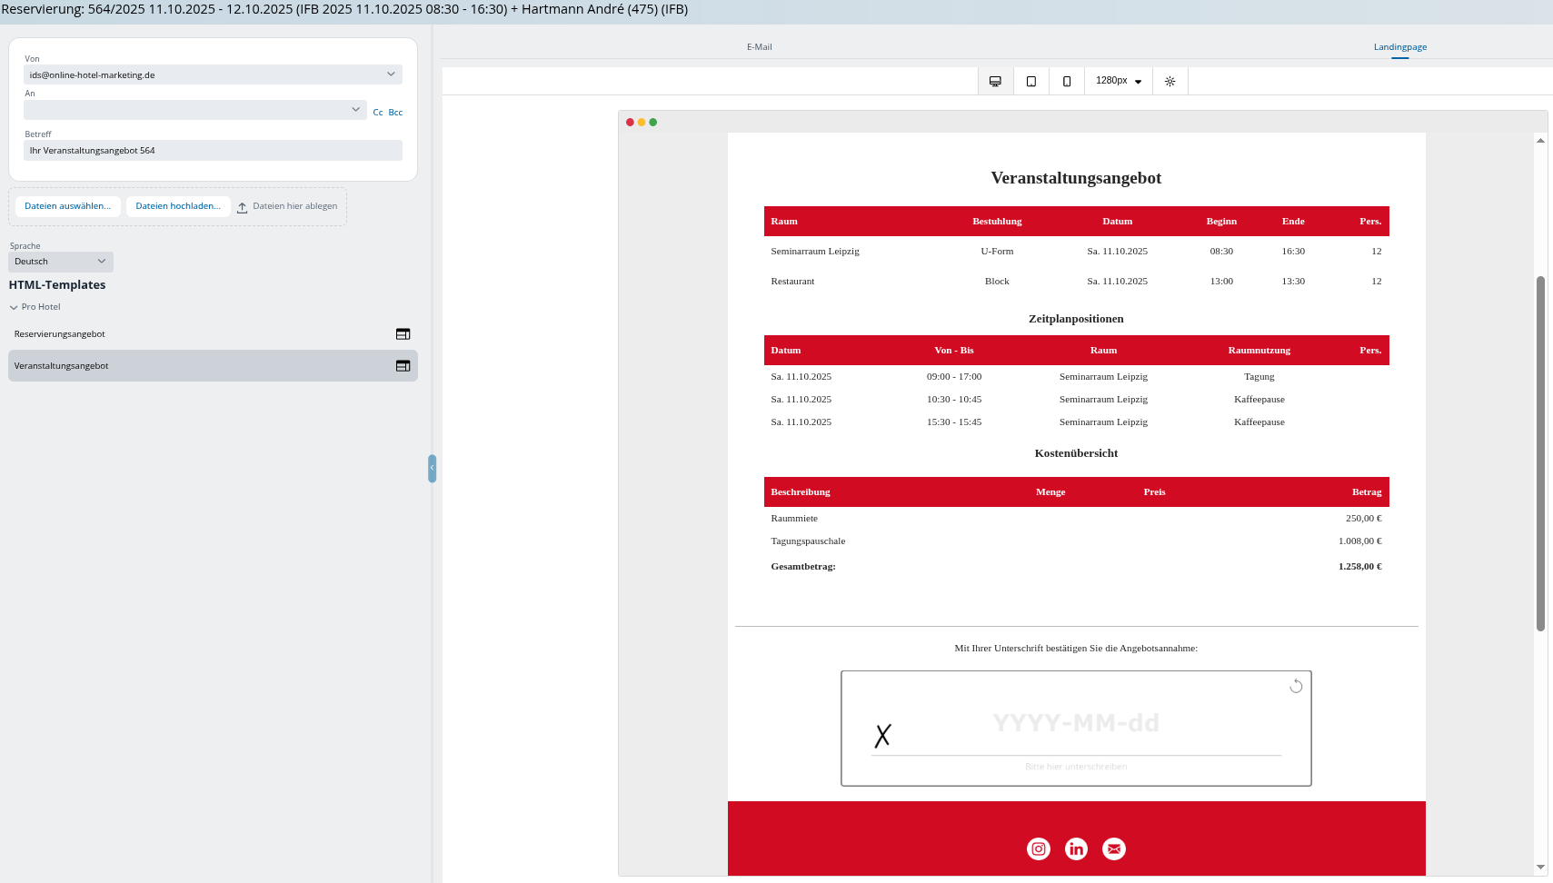Reset the signature with the undo icon
Image resolution: width=1553 pixels, height=883 pixels.
(1296, 686)
